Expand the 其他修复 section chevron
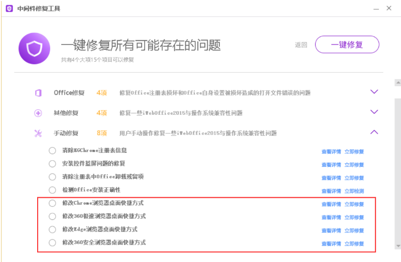The width and height of the screenshot is (401, 262). pyautogui.click(x=374, y=112)
